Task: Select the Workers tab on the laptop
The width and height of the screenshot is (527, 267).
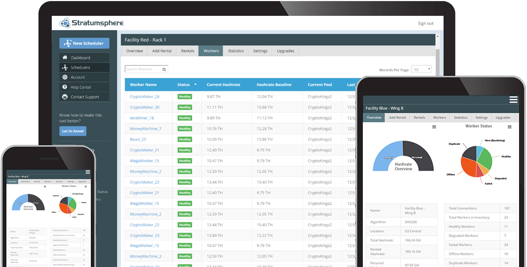Action: (211, 51)
